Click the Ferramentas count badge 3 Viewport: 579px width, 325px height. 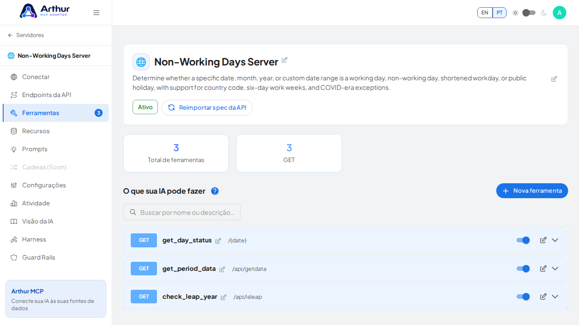tap(99, 113)
